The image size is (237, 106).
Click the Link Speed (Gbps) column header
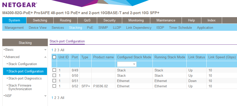222,57
